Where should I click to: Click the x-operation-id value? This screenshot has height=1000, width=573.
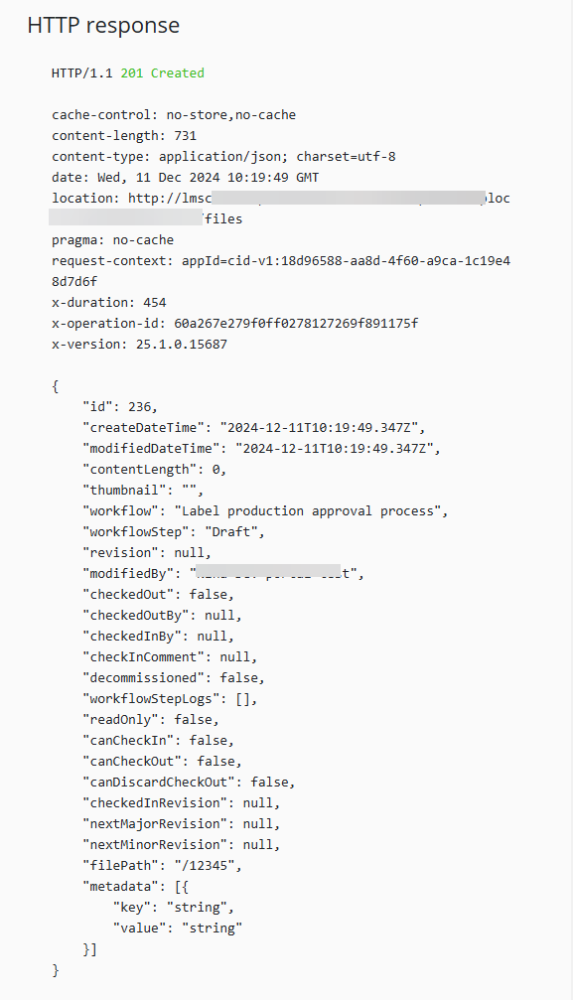(x=296, y=324)
